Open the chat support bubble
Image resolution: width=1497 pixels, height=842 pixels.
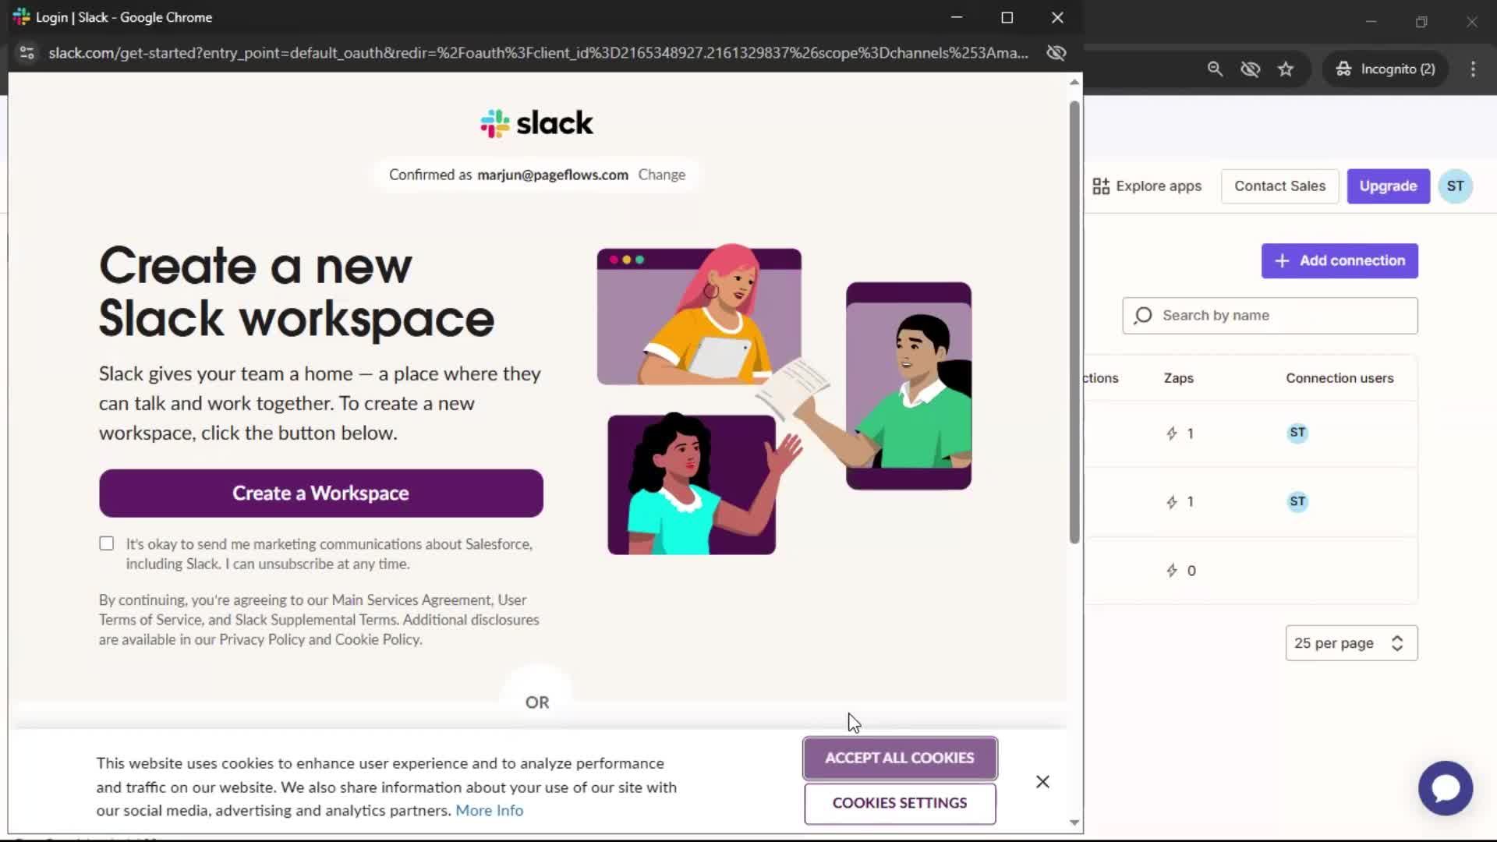point(1445,788)
